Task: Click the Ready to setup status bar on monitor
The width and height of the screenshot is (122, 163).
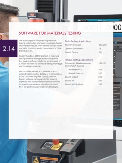Action: click(101, 20)
